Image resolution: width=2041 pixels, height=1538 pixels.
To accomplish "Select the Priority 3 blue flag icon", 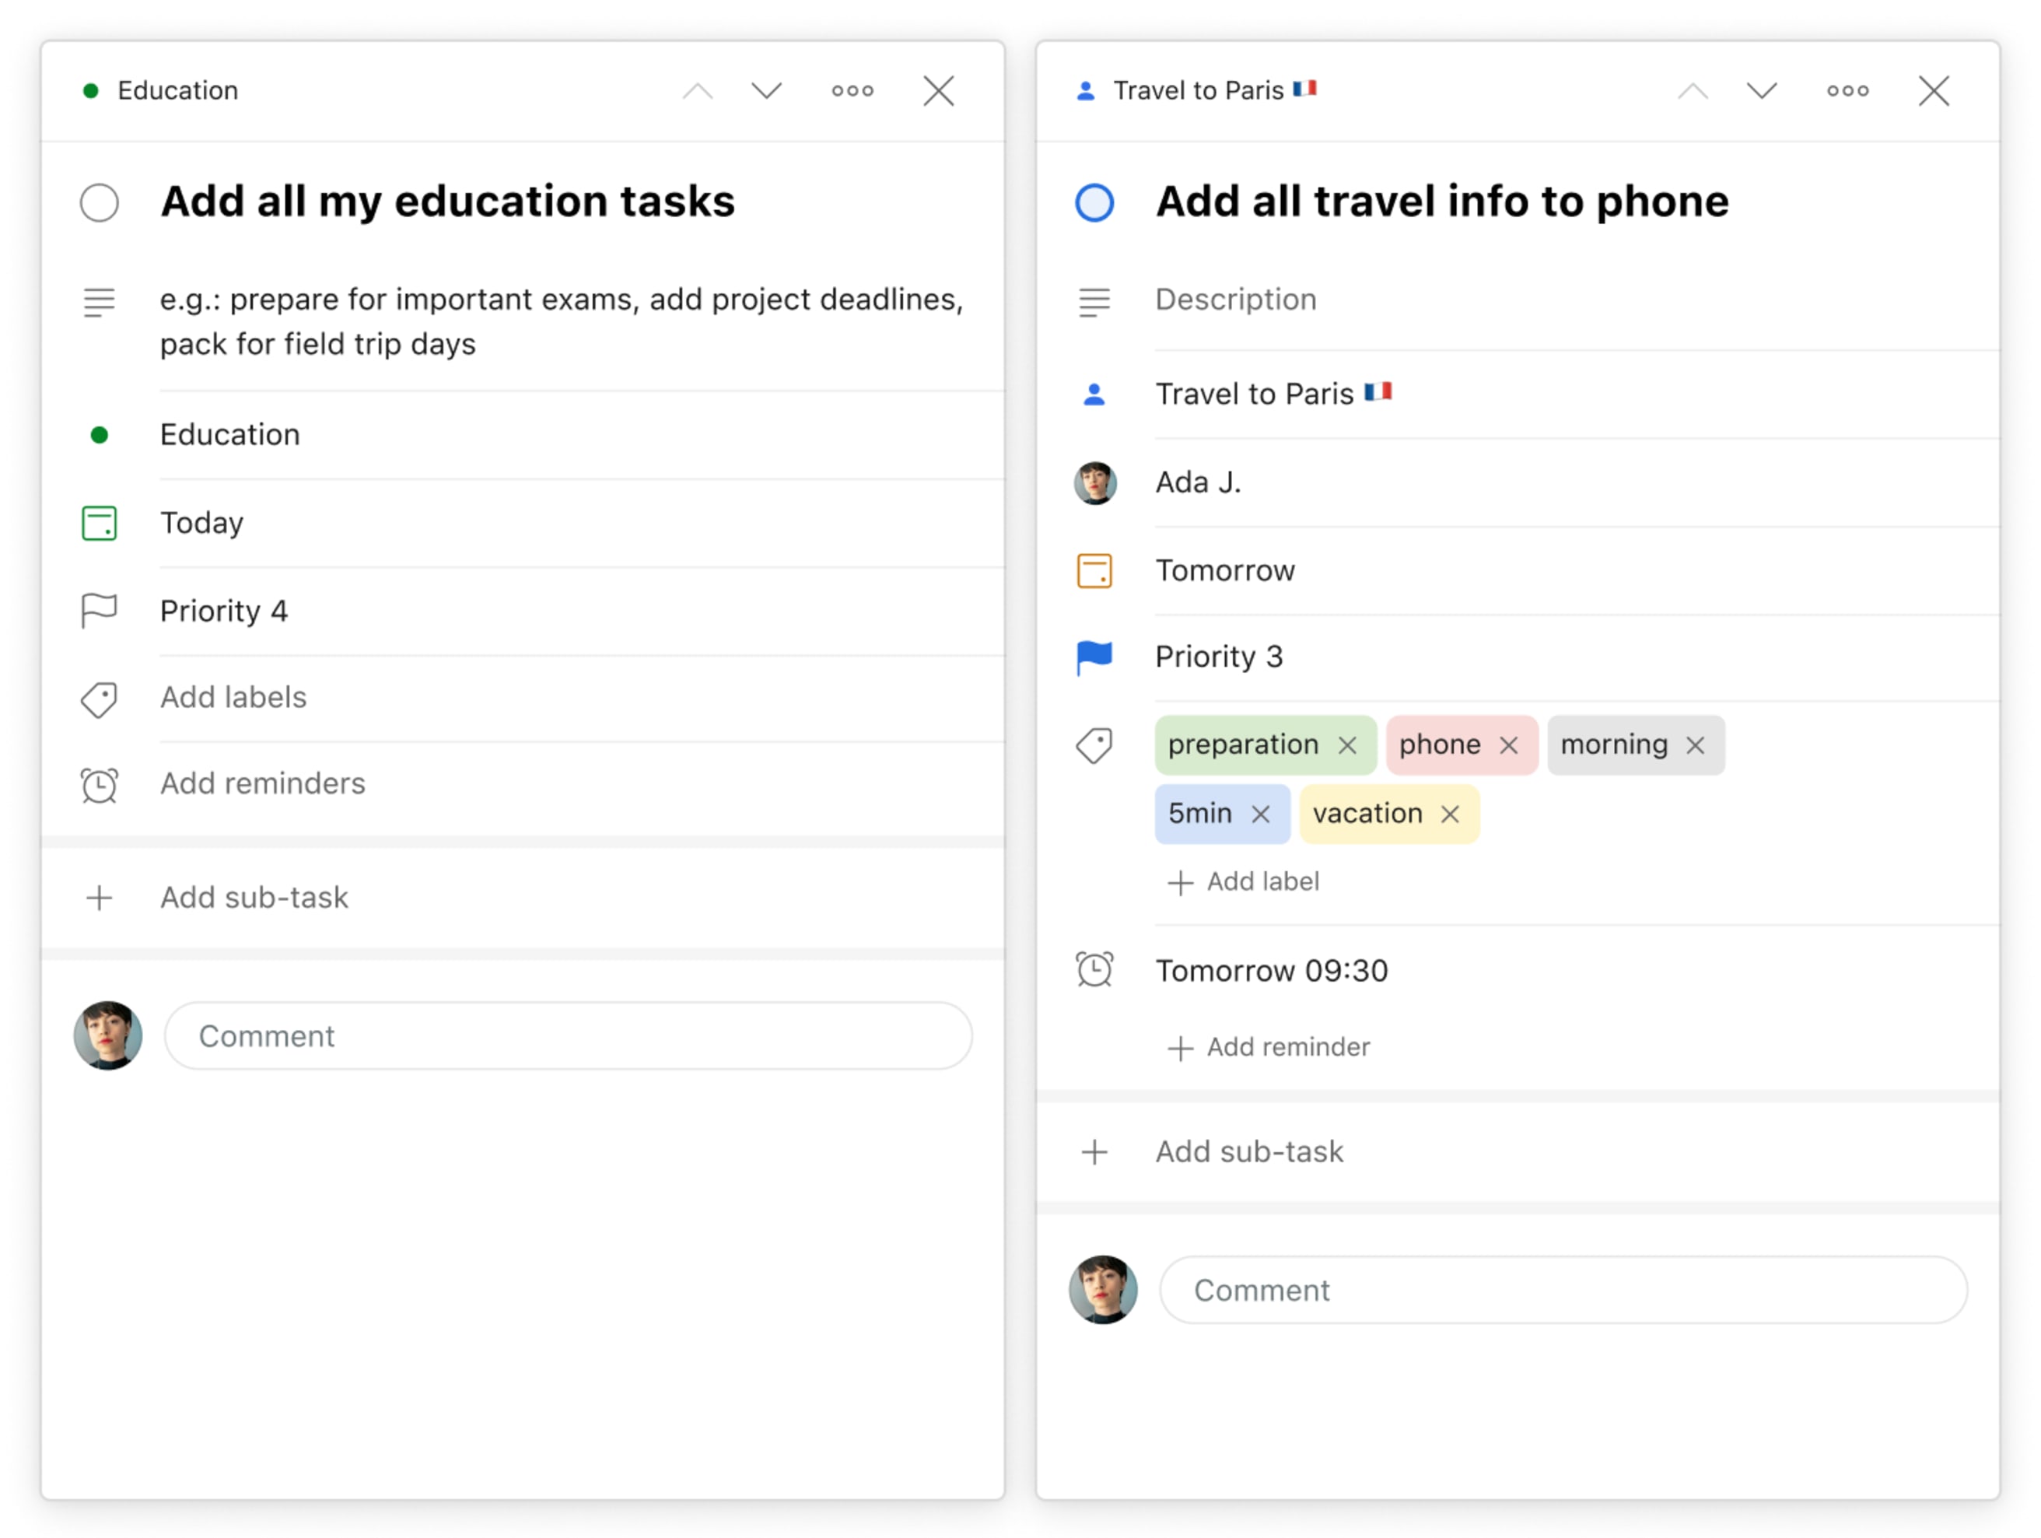I will point(1094,656).
